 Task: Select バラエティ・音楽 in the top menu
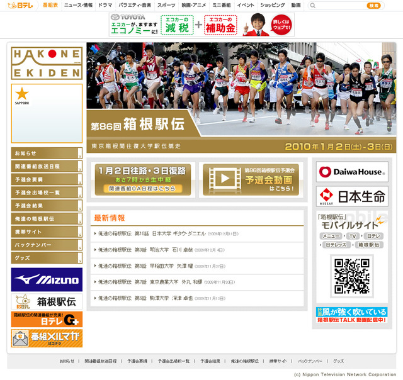135,5
